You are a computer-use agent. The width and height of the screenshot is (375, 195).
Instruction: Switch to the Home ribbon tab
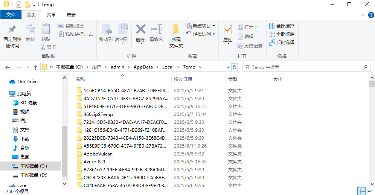coord(31,15)
